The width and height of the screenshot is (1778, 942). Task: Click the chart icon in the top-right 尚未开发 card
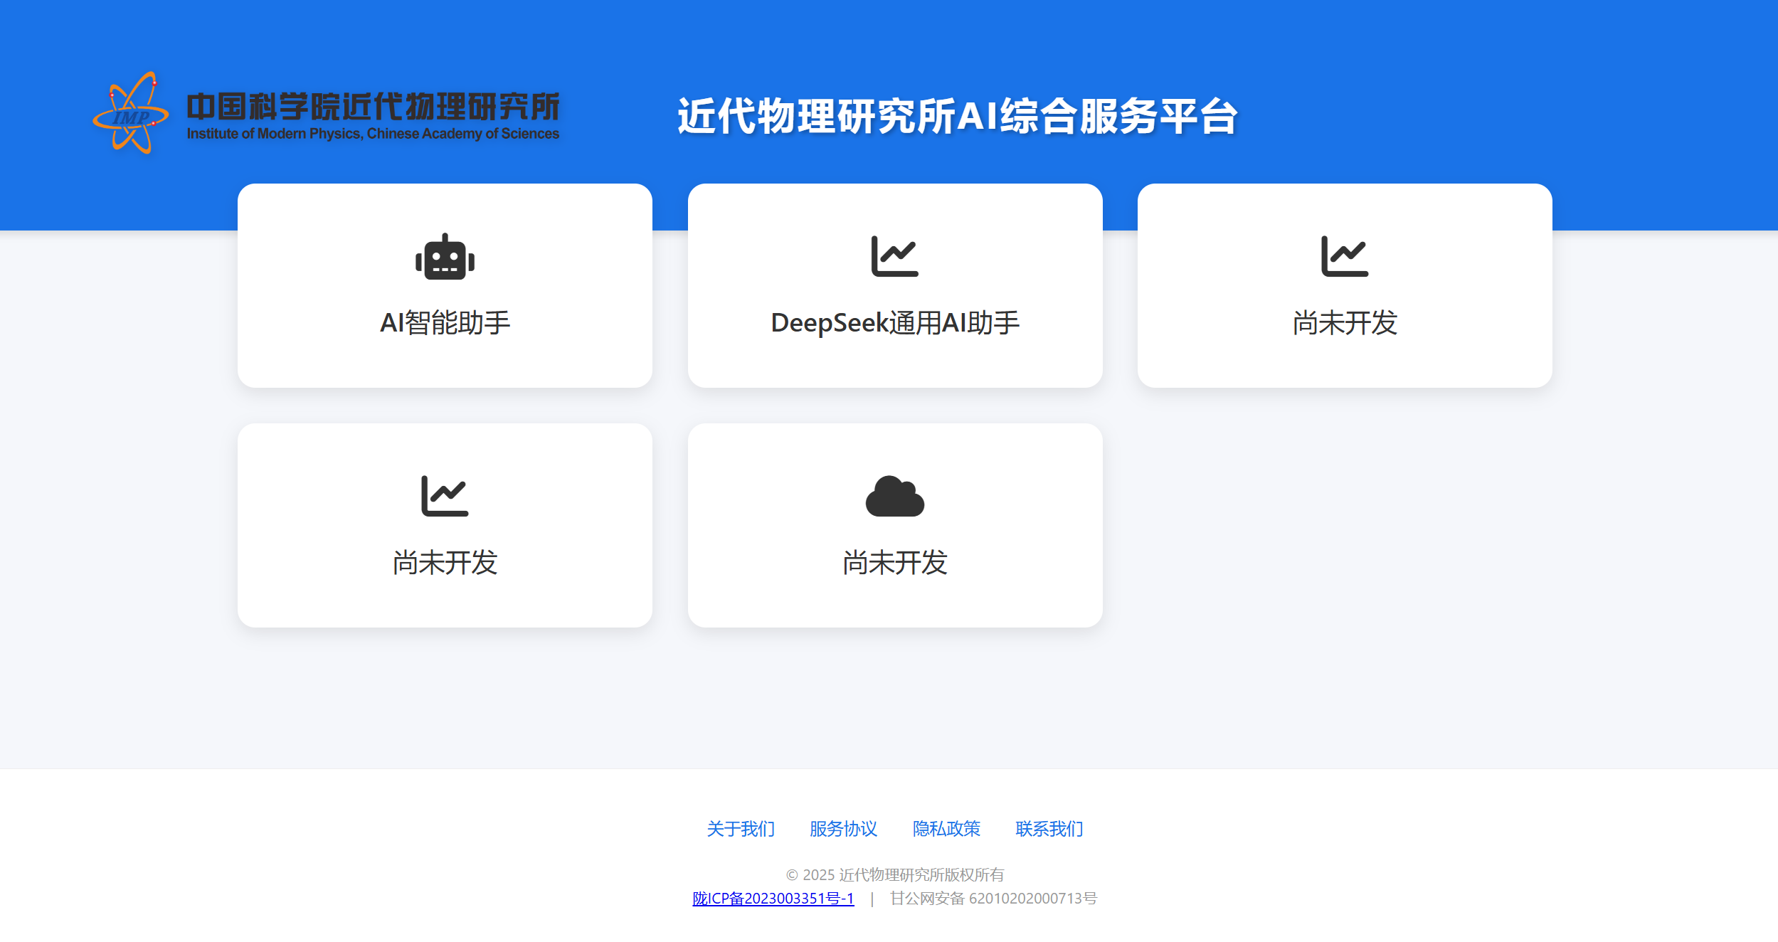pos(1344,256)
